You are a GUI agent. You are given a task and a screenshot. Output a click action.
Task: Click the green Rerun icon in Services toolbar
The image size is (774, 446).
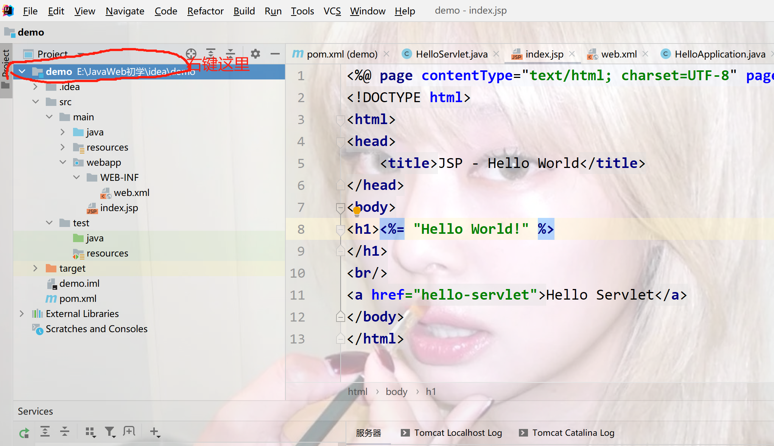[x=24, y=431]
